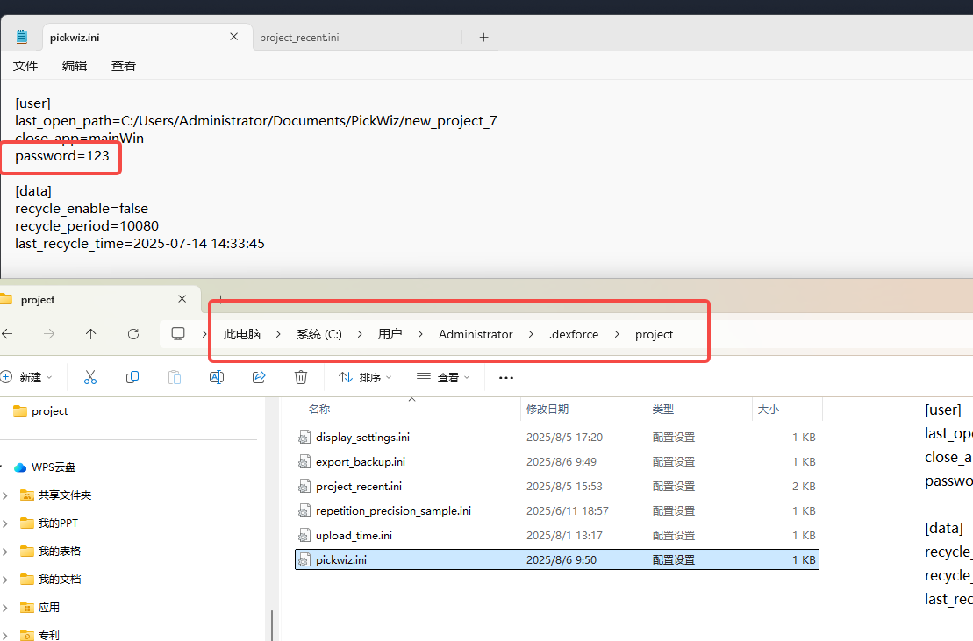Click the Copy icon in toolbar
Screen dimensions: 973x641
click(x=132, y=377)
